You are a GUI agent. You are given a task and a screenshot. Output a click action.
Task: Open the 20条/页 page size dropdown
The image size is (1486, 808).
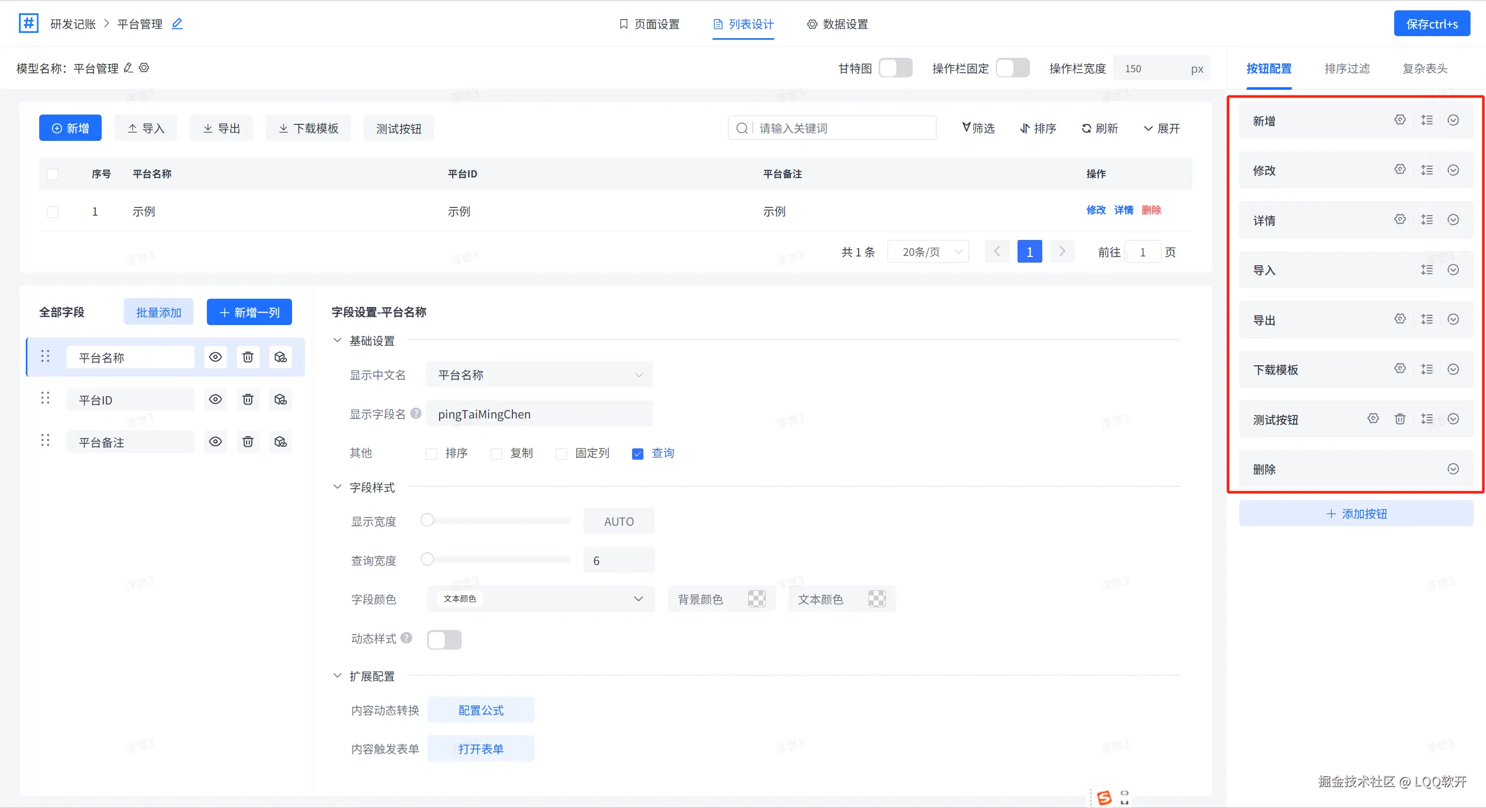point(928,252)
